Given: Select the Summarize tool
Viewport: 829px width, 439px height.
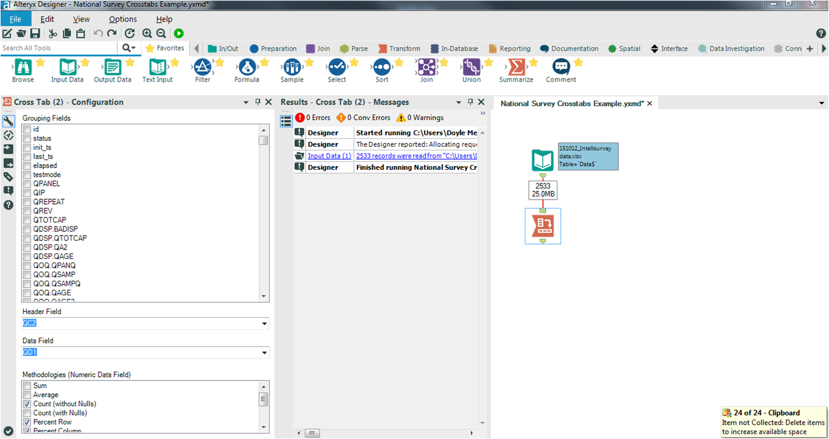Looking at the screenshot, I should coord(516,71).
